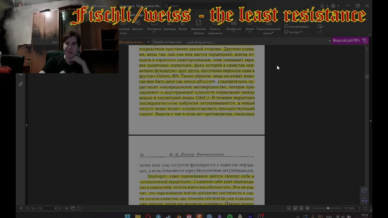Expand the tab list arrow near Merge banner

329,41
